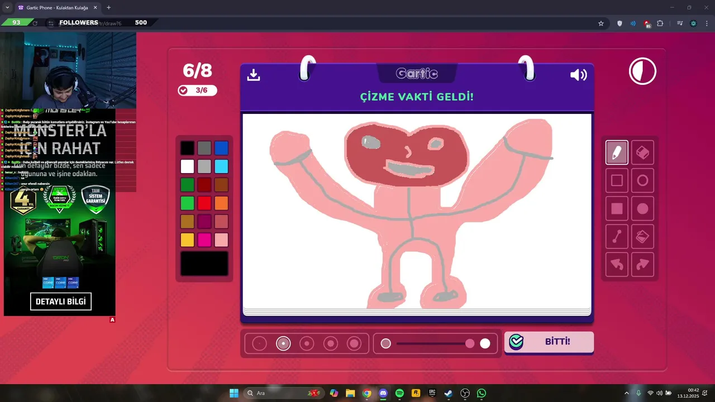The height and width of the screenshot is (402, 715).
Task: Choose the hollow ellipse tool
Action: click(x=642, y=180)
